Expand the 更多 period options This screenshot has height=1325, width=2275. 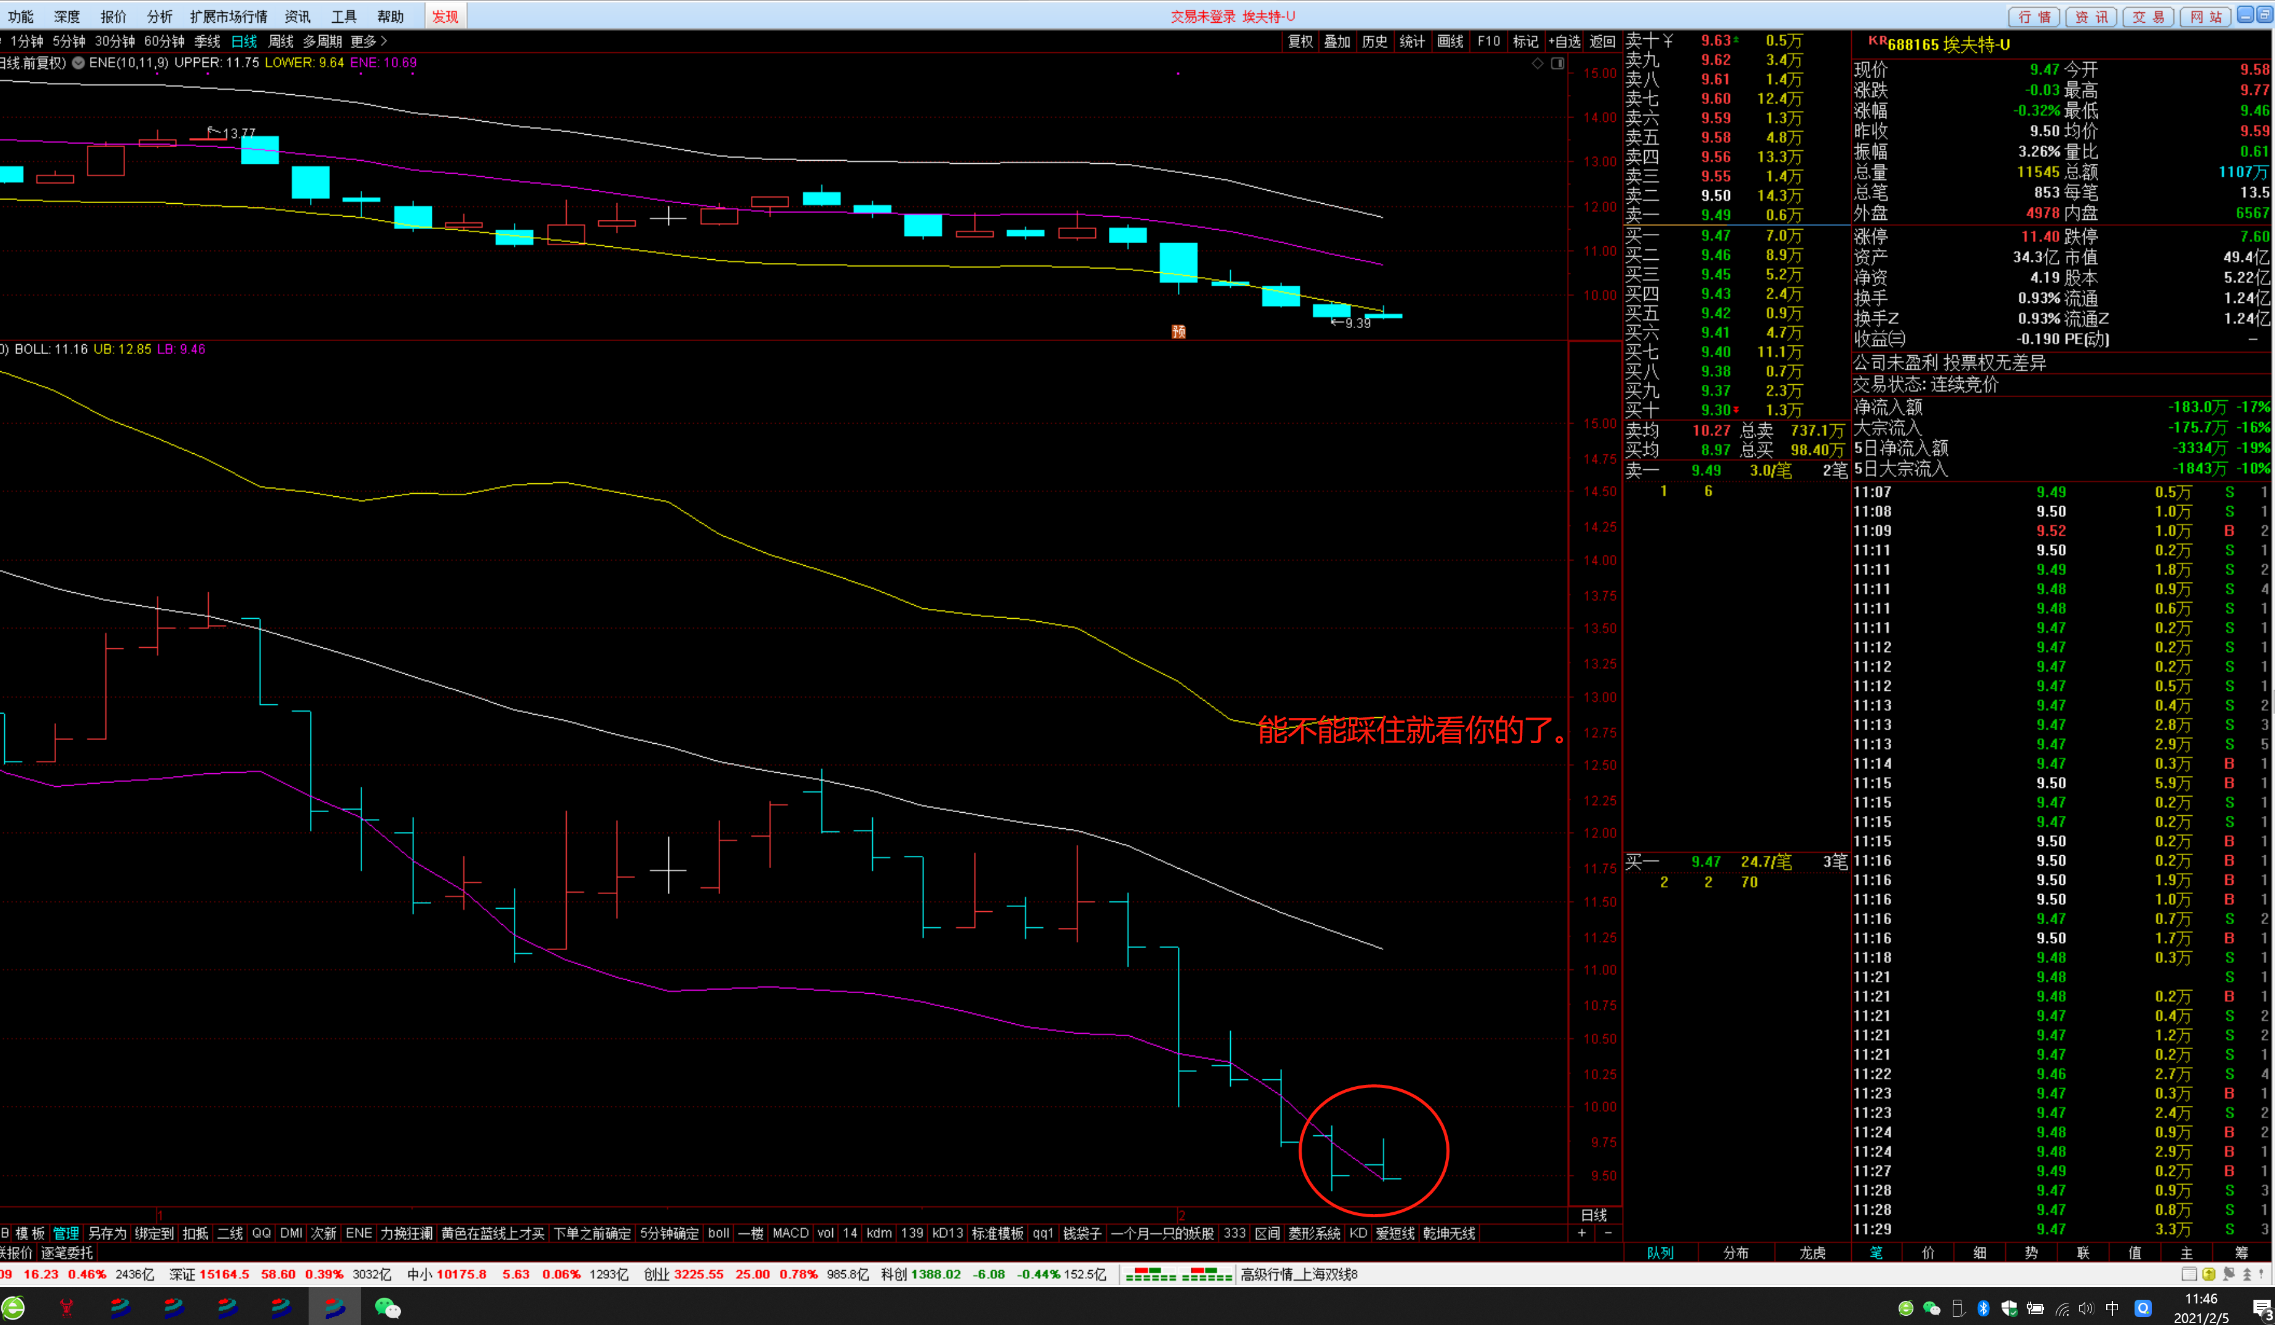368,41
